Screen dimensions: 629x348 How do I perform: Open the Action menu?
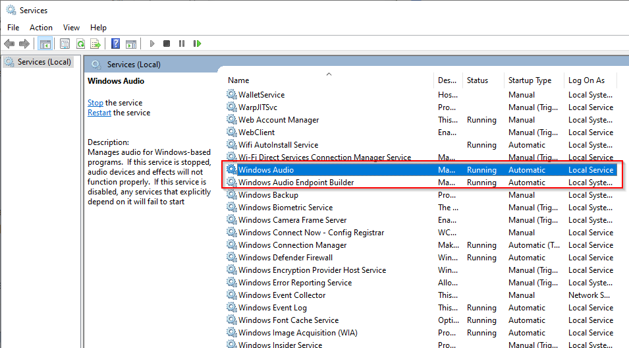[41, 27]
